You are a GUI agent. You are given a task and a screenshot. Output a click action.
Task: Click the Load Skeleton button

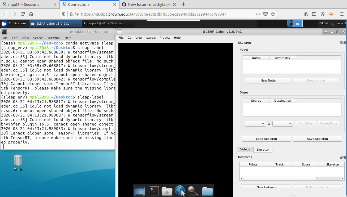tap(267, 139)
